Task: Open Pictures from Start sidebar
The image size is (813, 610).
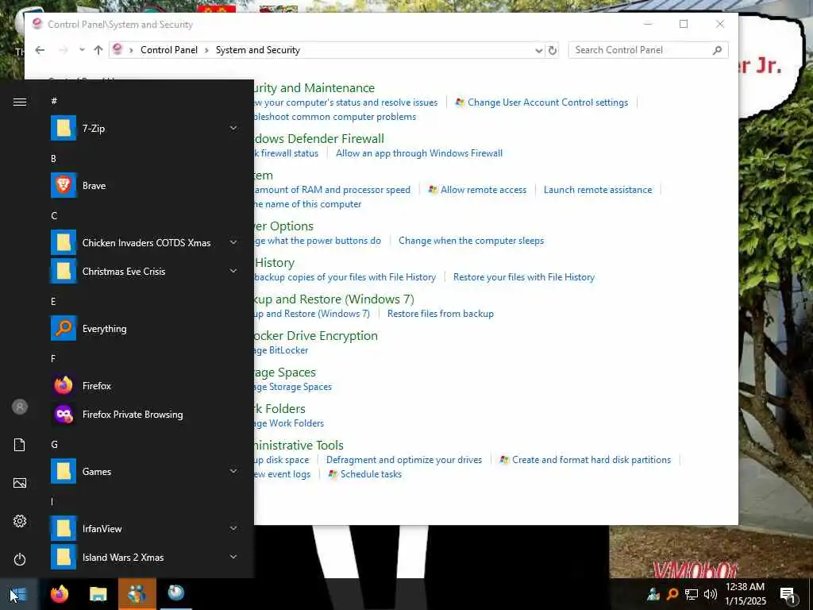Action: pyautogui.click(x=20, y=483)
